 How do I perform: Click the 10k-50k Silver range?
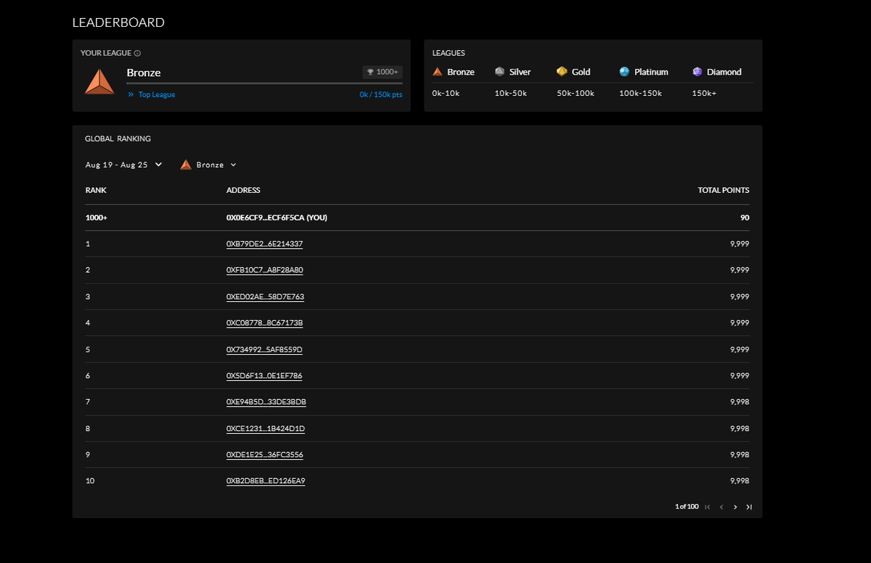pyautogui.click(x=510, y=94)
